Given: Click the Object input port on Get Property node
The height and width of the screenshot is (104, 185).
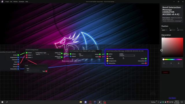Looking at the screenshot, I should click(71, 56).
